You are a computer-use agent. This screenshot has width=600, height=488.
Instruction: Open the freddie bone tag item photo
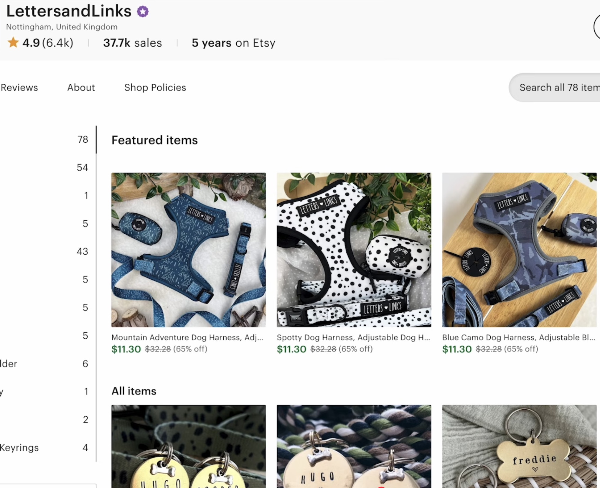click(519, 446)
